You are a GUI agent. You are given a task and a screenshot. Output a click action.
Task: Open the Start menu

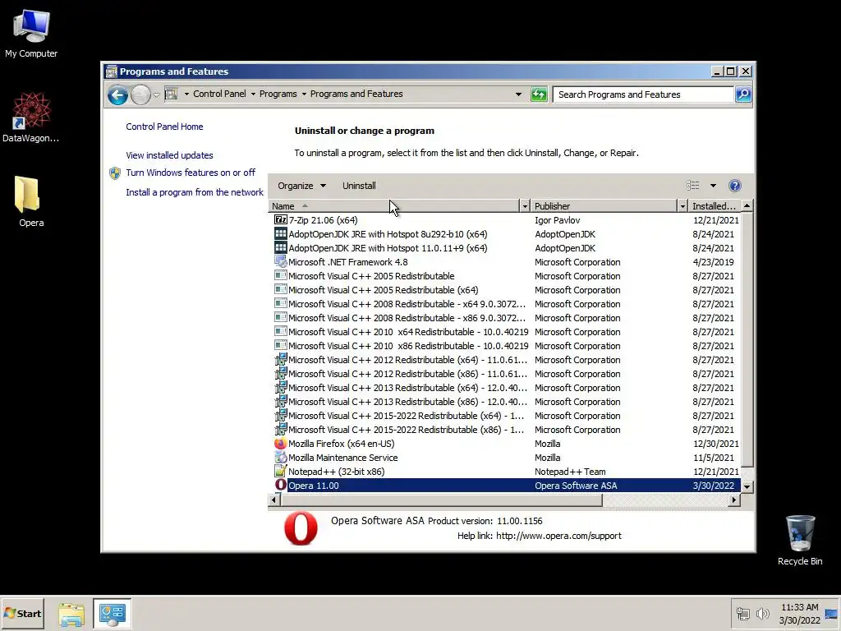(x=22, y=613)
